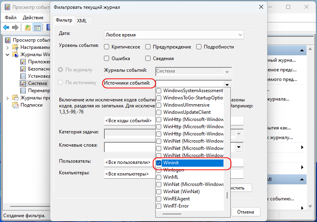Select the Система log icon in tree
Viewport: 317px width, 222px height.
tap(23, 83)
